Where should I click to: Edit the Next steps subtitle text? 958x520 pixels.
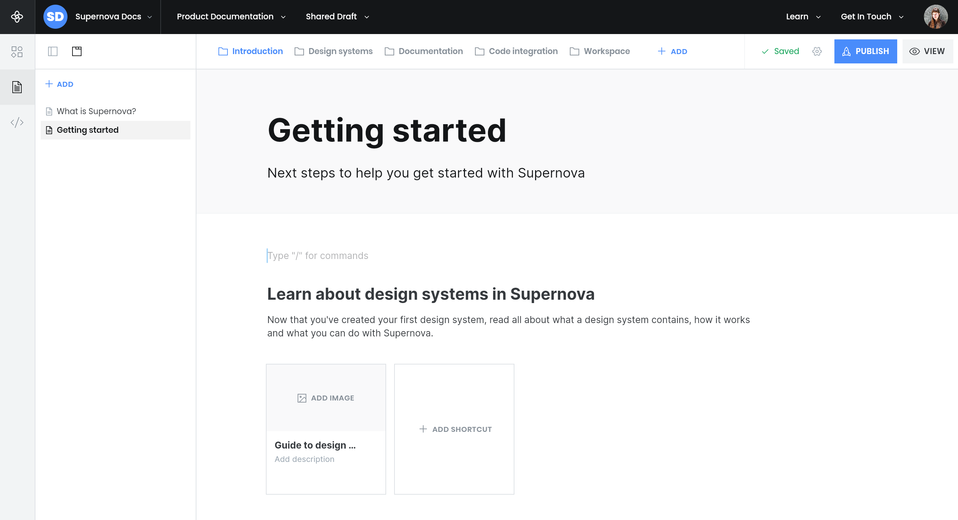426,173
